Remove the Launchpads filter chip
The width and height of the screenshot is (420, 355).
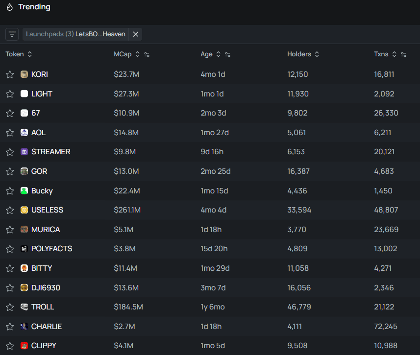(136, 34)
